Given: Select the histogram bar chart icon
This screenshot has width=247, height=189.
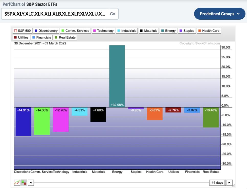Looking at the screenshot, I should (24, 183).
